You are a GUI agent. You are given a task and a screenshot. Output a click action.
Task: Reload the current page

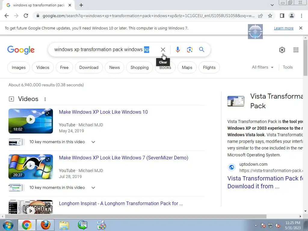coord(26,16)
